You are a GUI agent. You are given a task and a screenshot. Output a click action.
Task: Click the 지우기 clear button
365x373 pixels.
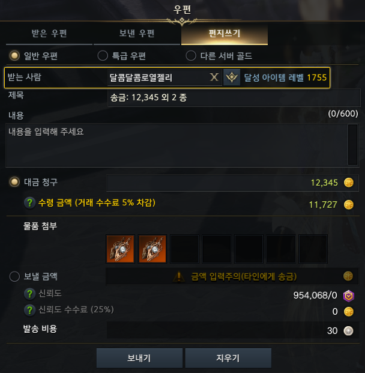[x=228, y=358]
